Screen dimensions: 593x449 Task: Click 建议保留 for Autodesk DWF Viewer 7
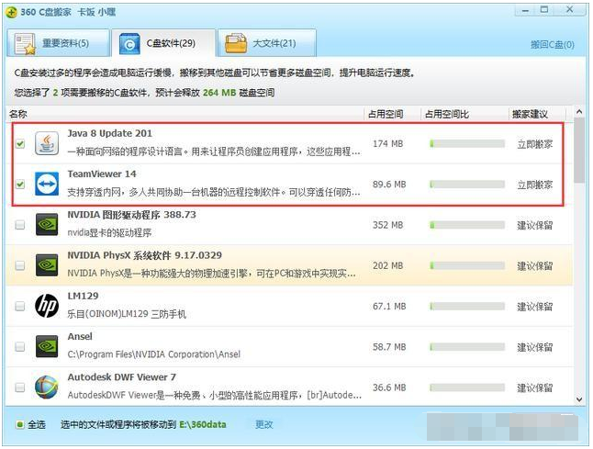pyautogui.click(x=535, y=387)
